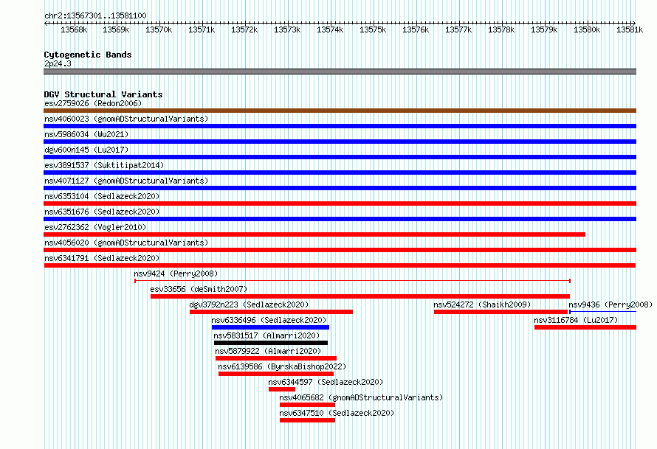The height and width of the screenshot is (449, 657).
Task: Click the 13568k ruler tick label
Action: pos(74,29)
